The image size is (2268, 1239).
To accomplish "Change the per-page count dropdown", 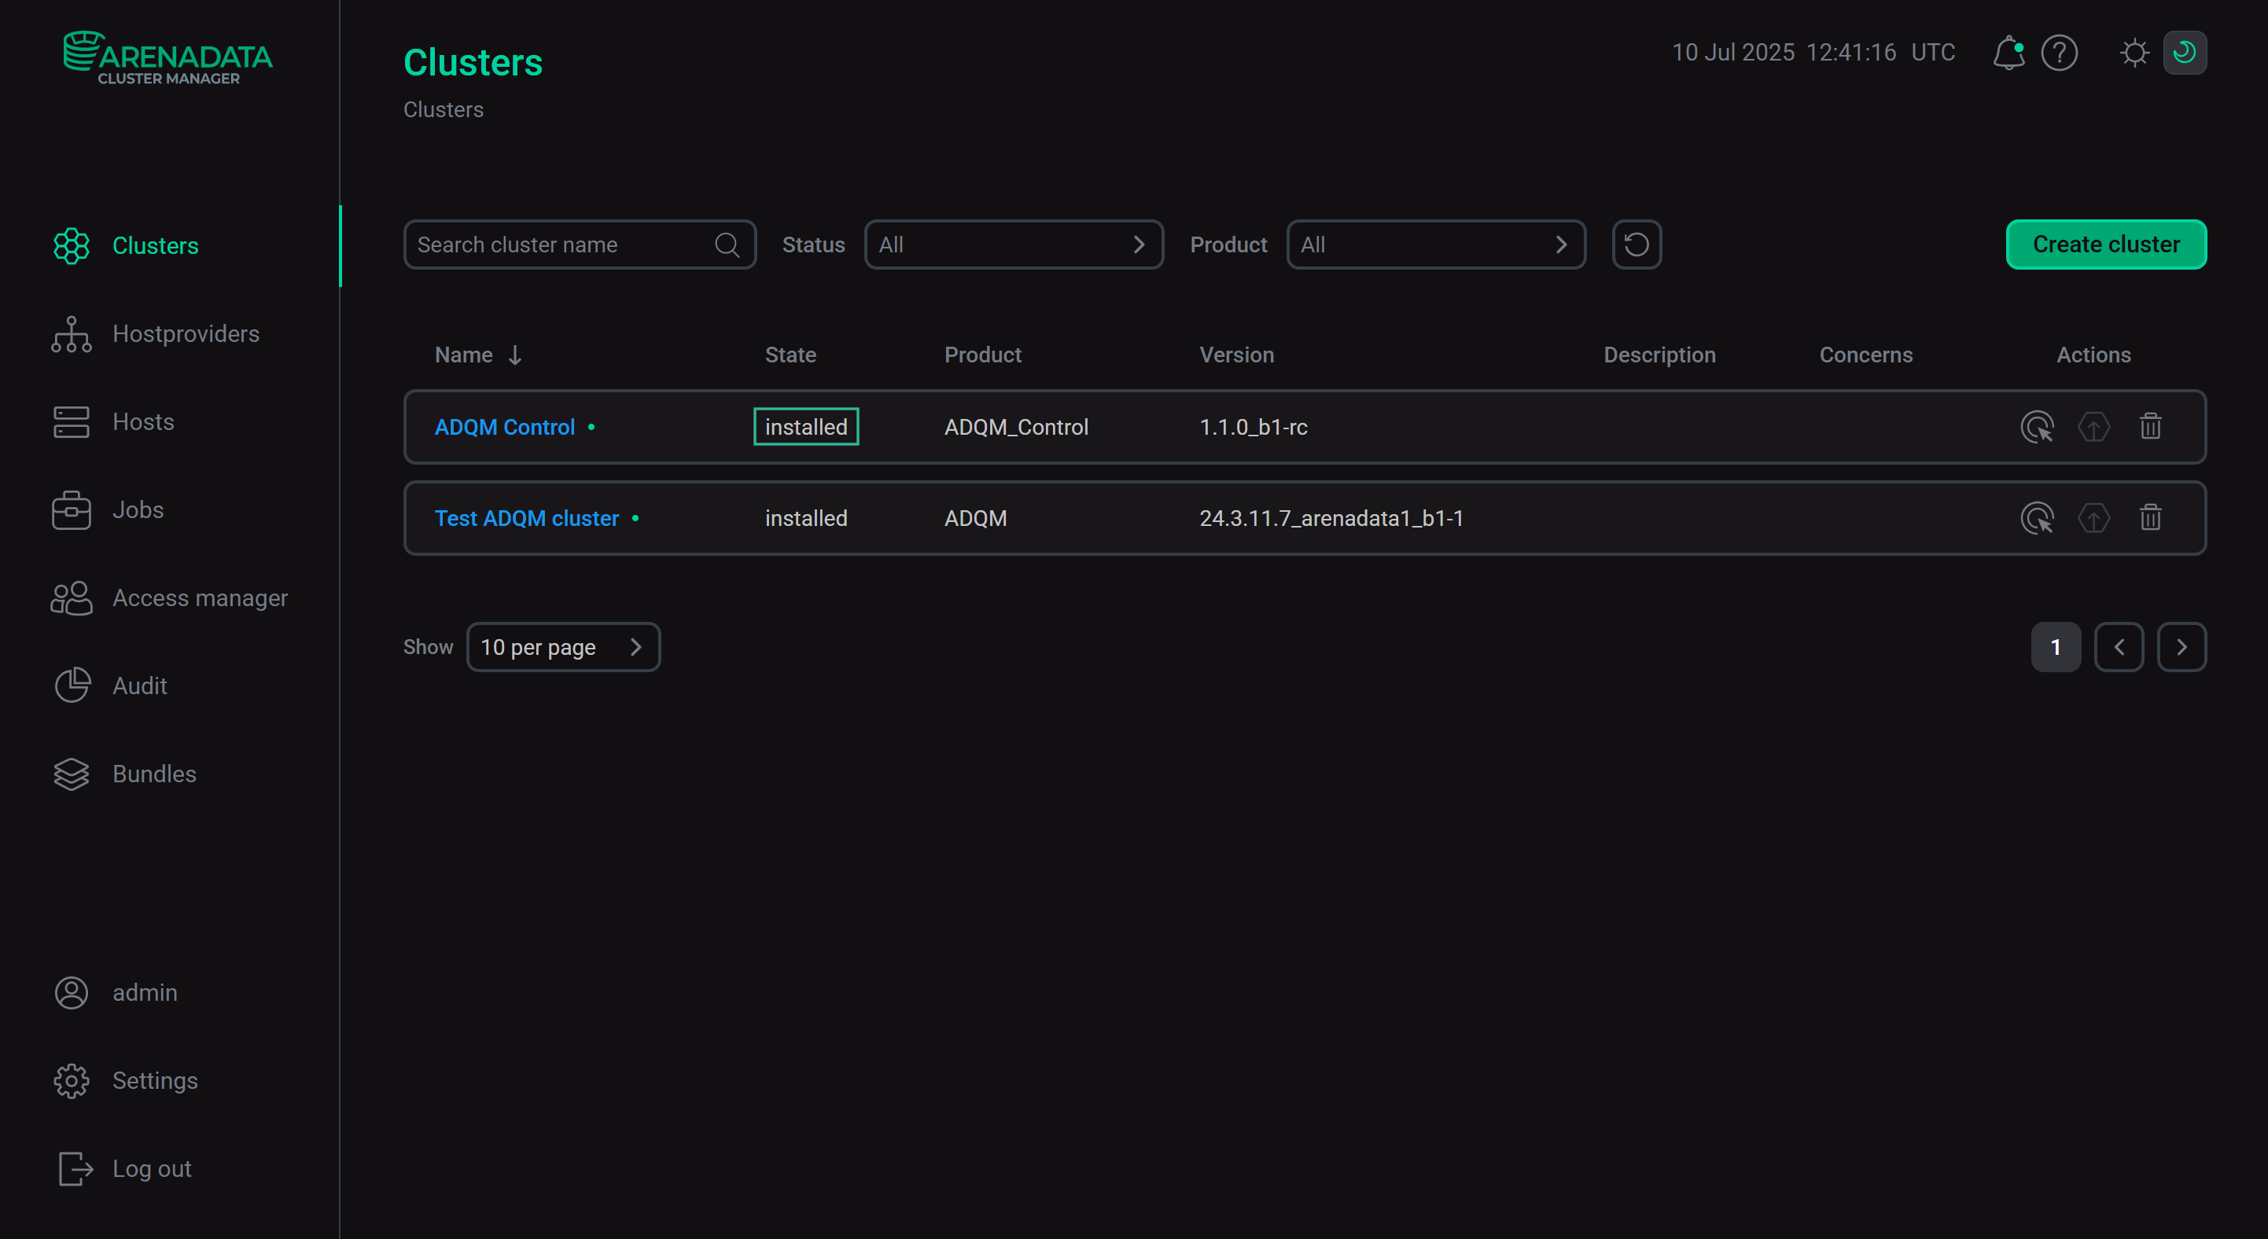I will tap(564, 647).
